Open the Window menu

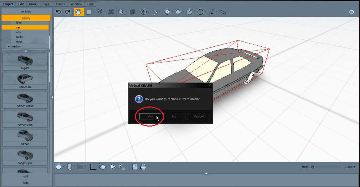pos(76,4)
